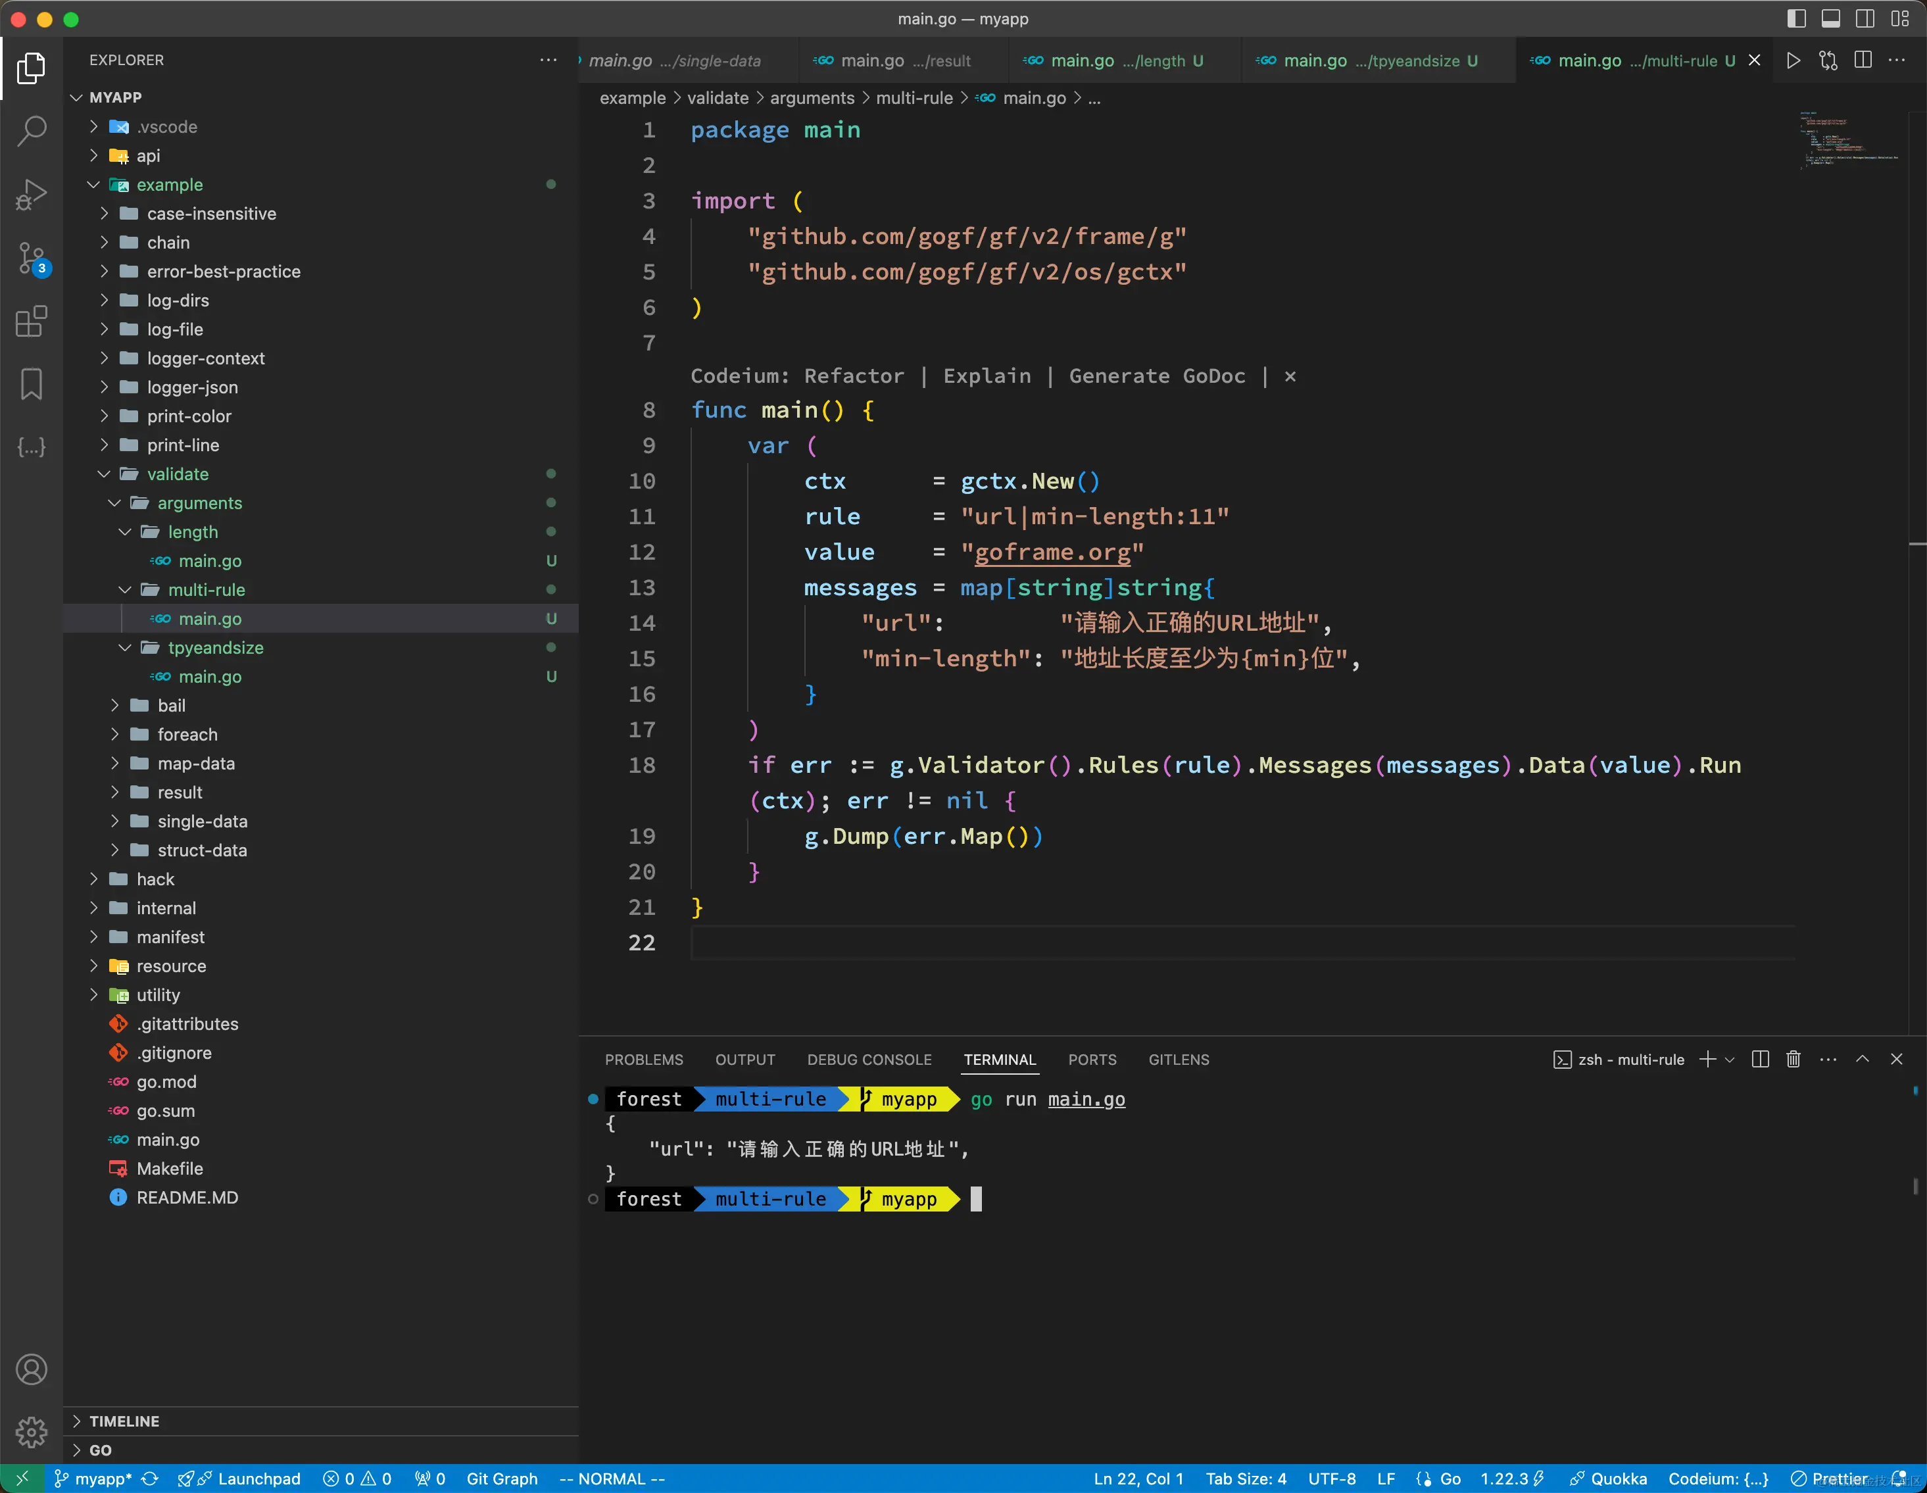Dismiss Codeium code lens with x
The height and width of the screenshot is (1493, 1927).
1290,377
